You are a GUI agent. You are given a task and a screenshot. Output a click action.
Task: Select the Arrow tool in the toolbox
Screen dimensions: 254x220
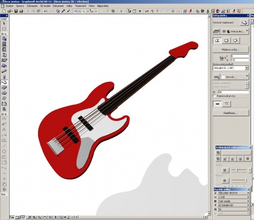(4, 24)
